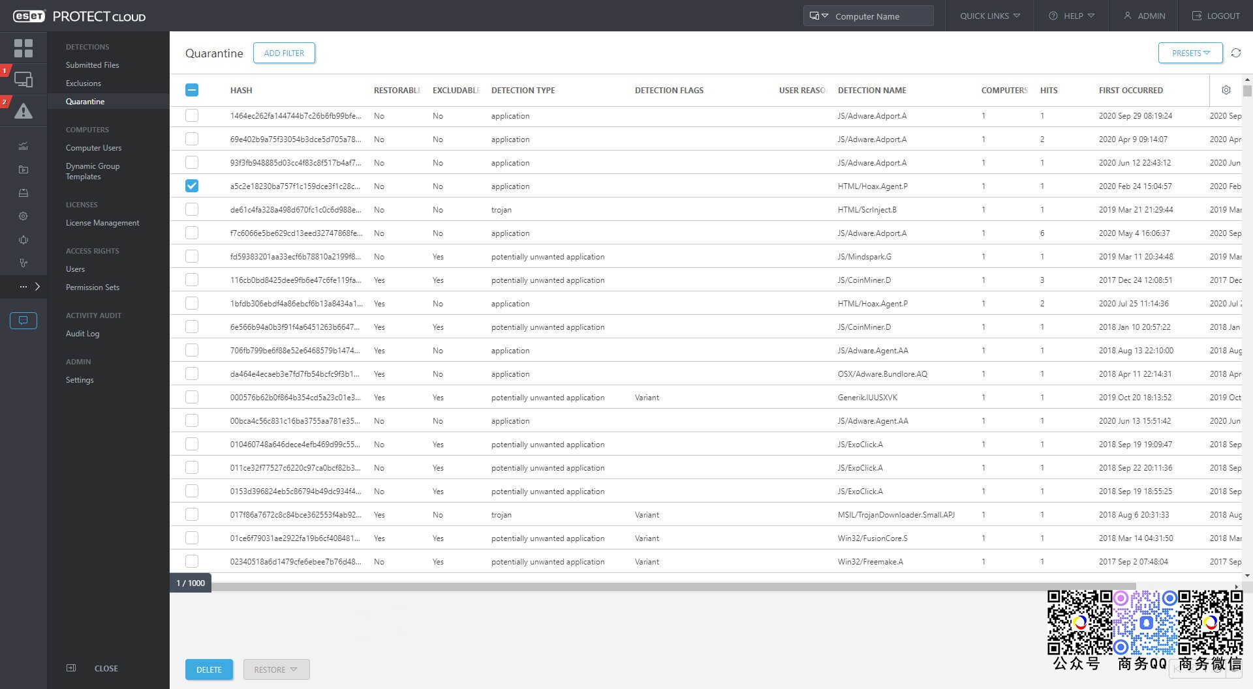Open the Policies gear icon in sidebar

tap(23, 216)
